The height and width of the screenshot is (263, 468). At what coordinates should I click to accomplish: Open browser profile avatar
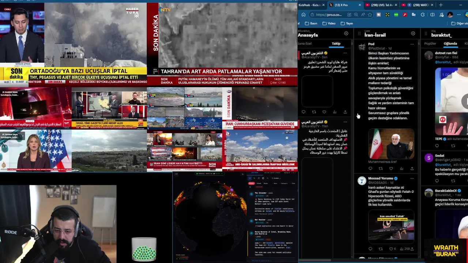450,15
